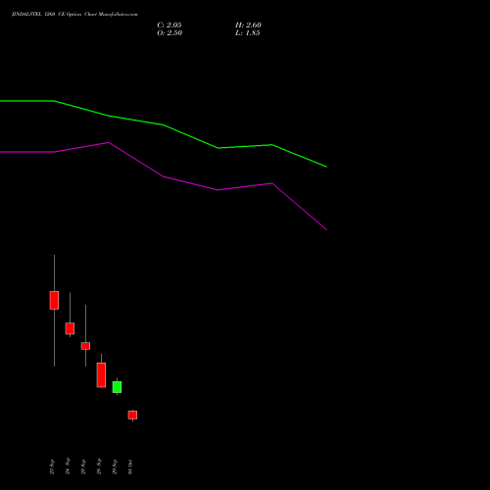Click the '24 Sep' date axis label

68,466
